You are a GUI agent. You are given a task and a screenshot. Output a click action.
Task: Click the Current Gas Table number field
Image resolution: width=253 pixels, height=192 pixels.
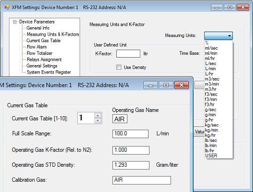tap(86, 118)
